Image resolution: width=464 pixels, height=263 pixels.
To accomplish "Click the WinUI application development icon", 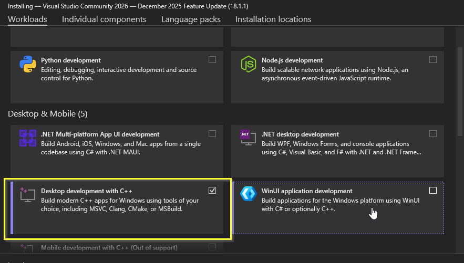I will coord(248,195).
